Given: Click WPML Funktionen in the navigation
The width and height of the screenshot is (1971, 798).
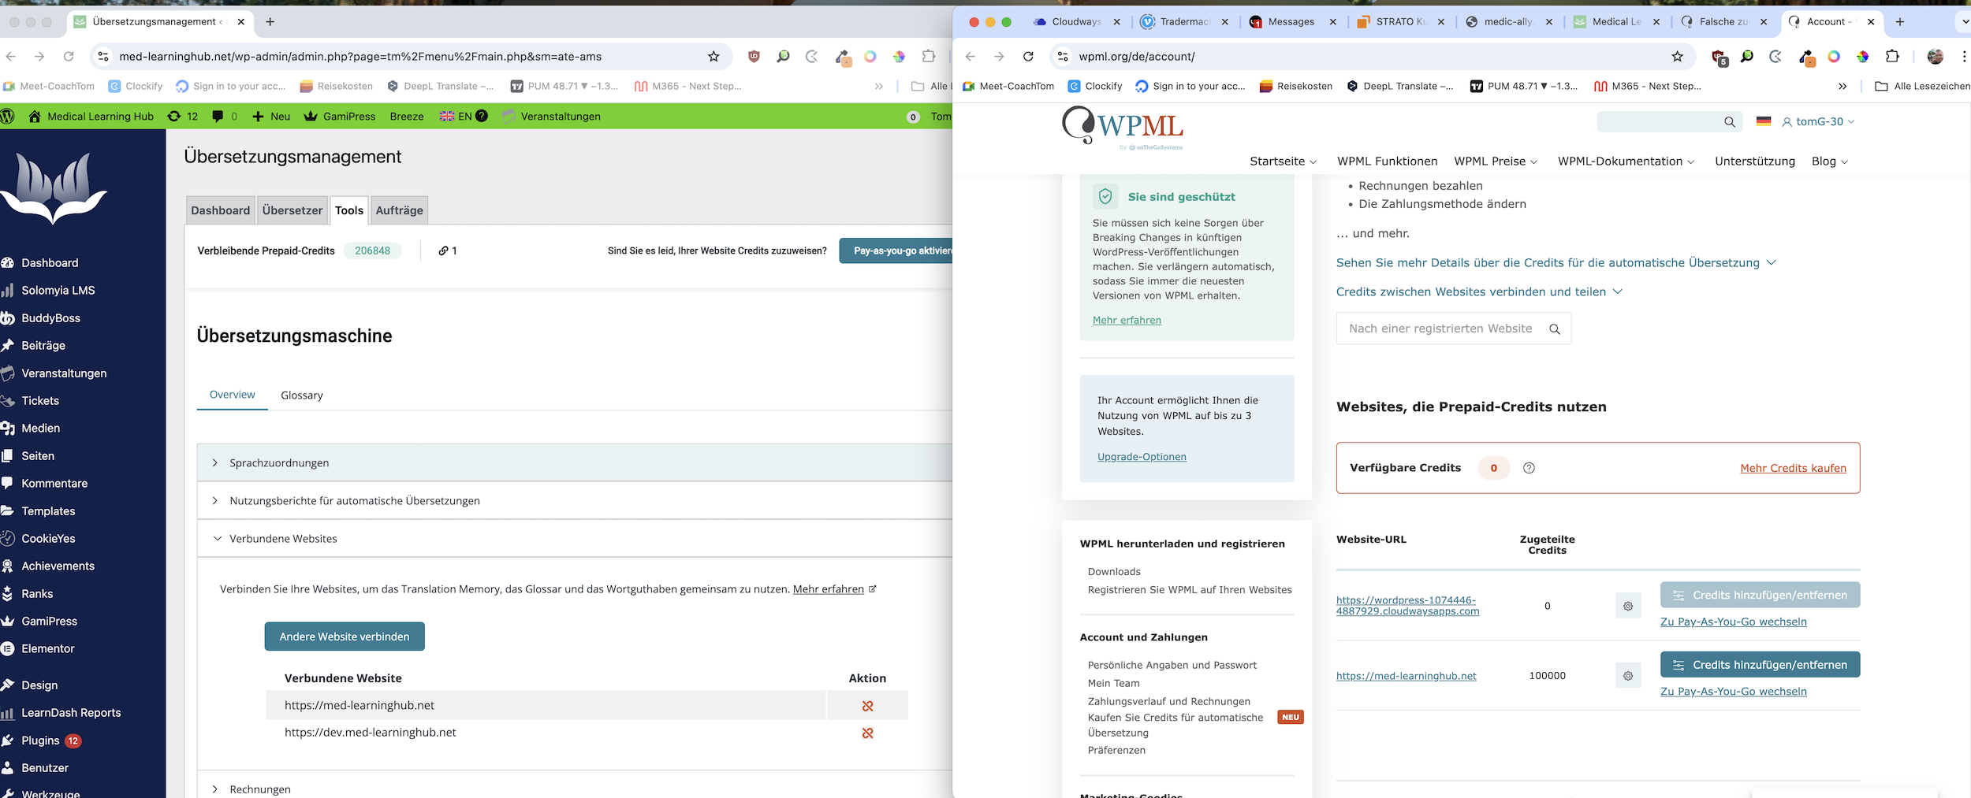Looking at the screenshot, I should (1387, 161).
